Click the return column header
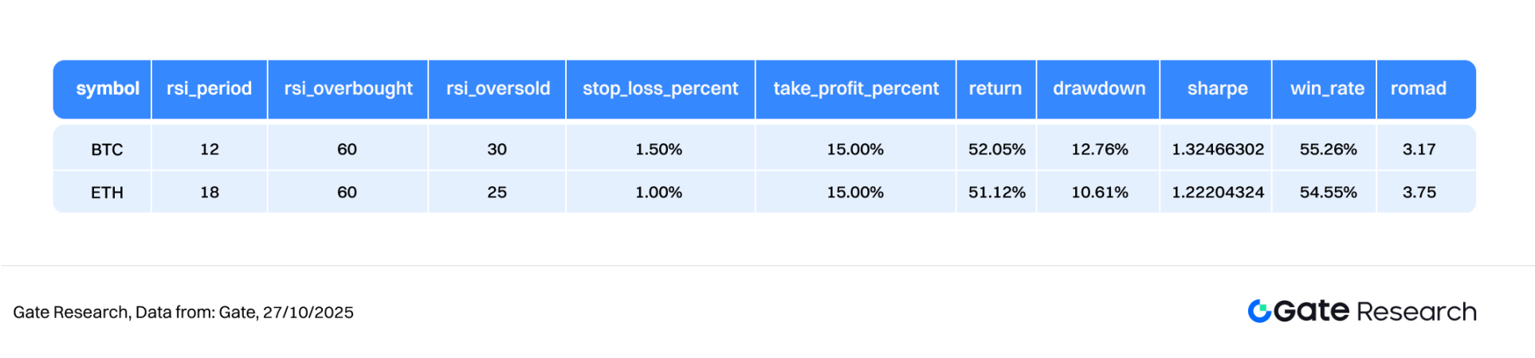Viewport: 1535px width, 358px height. coord(995,88)
